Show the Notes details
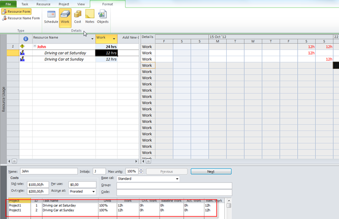This screenshot has width=339, height=219. click(x=90, y=16)
